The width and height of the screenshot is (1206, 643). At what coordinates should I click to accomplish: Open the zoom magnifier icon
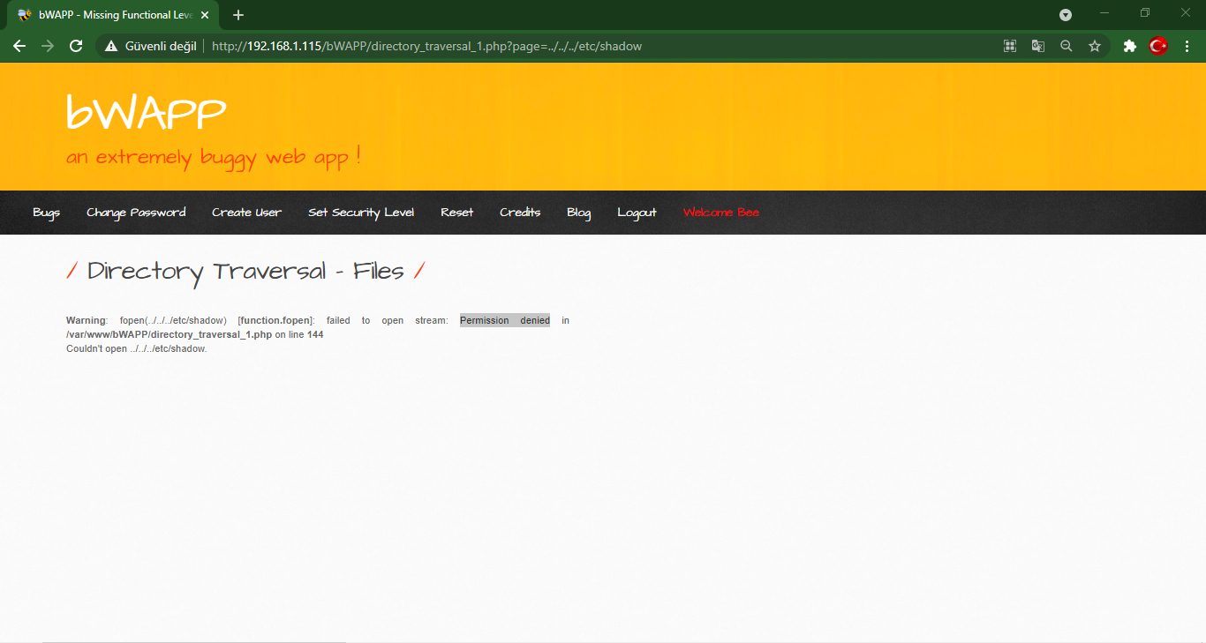tap(1067, 46)
